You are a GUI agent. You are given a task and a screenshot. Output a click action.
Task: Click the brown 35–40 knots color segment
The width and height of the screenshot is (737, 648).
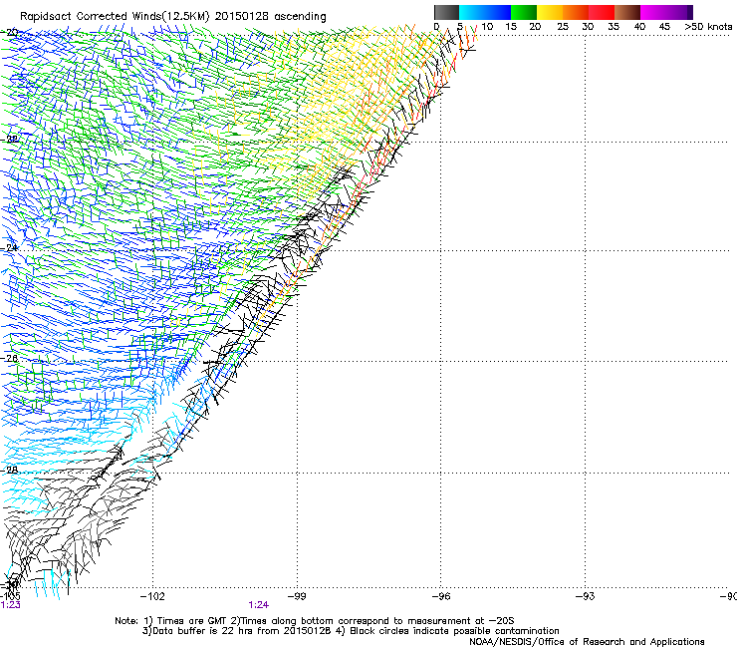tap(627, 12)
